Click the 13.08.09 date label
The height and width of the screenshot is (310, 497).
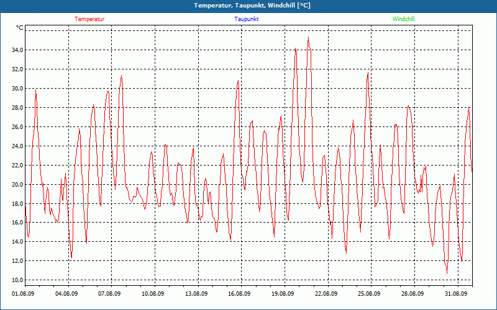tap(196, 293)
